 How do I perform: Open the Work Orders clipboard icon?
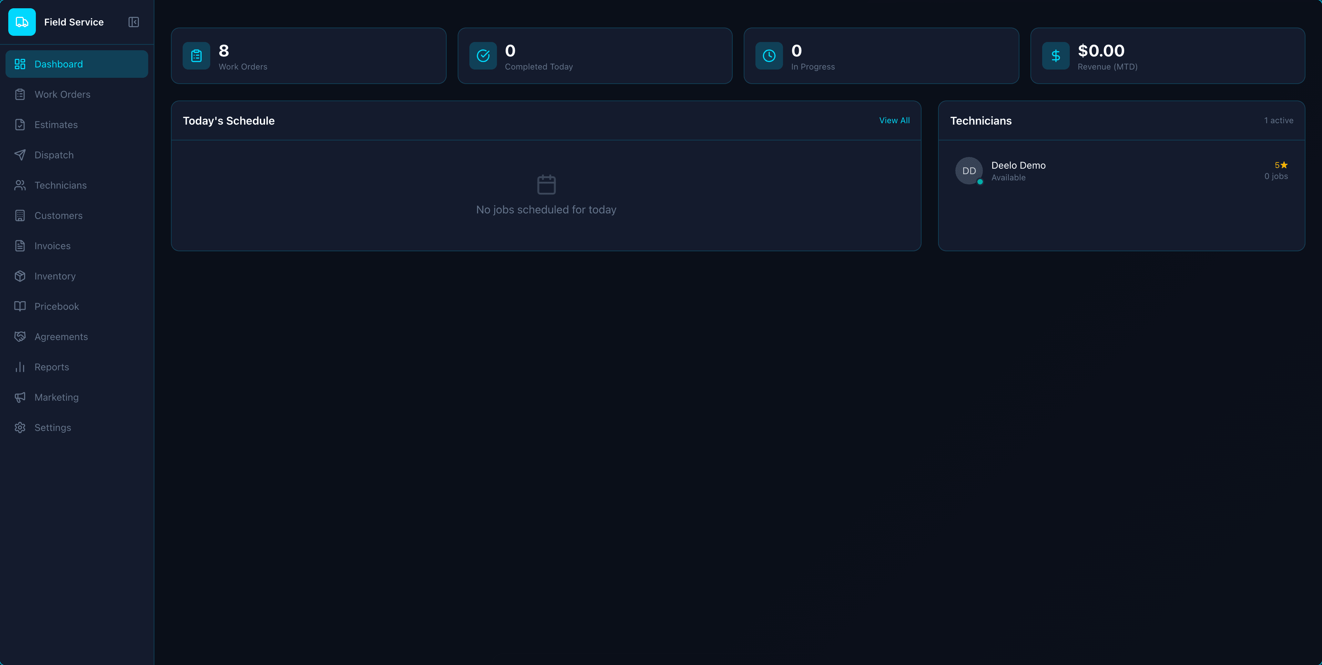click(20, 94)
